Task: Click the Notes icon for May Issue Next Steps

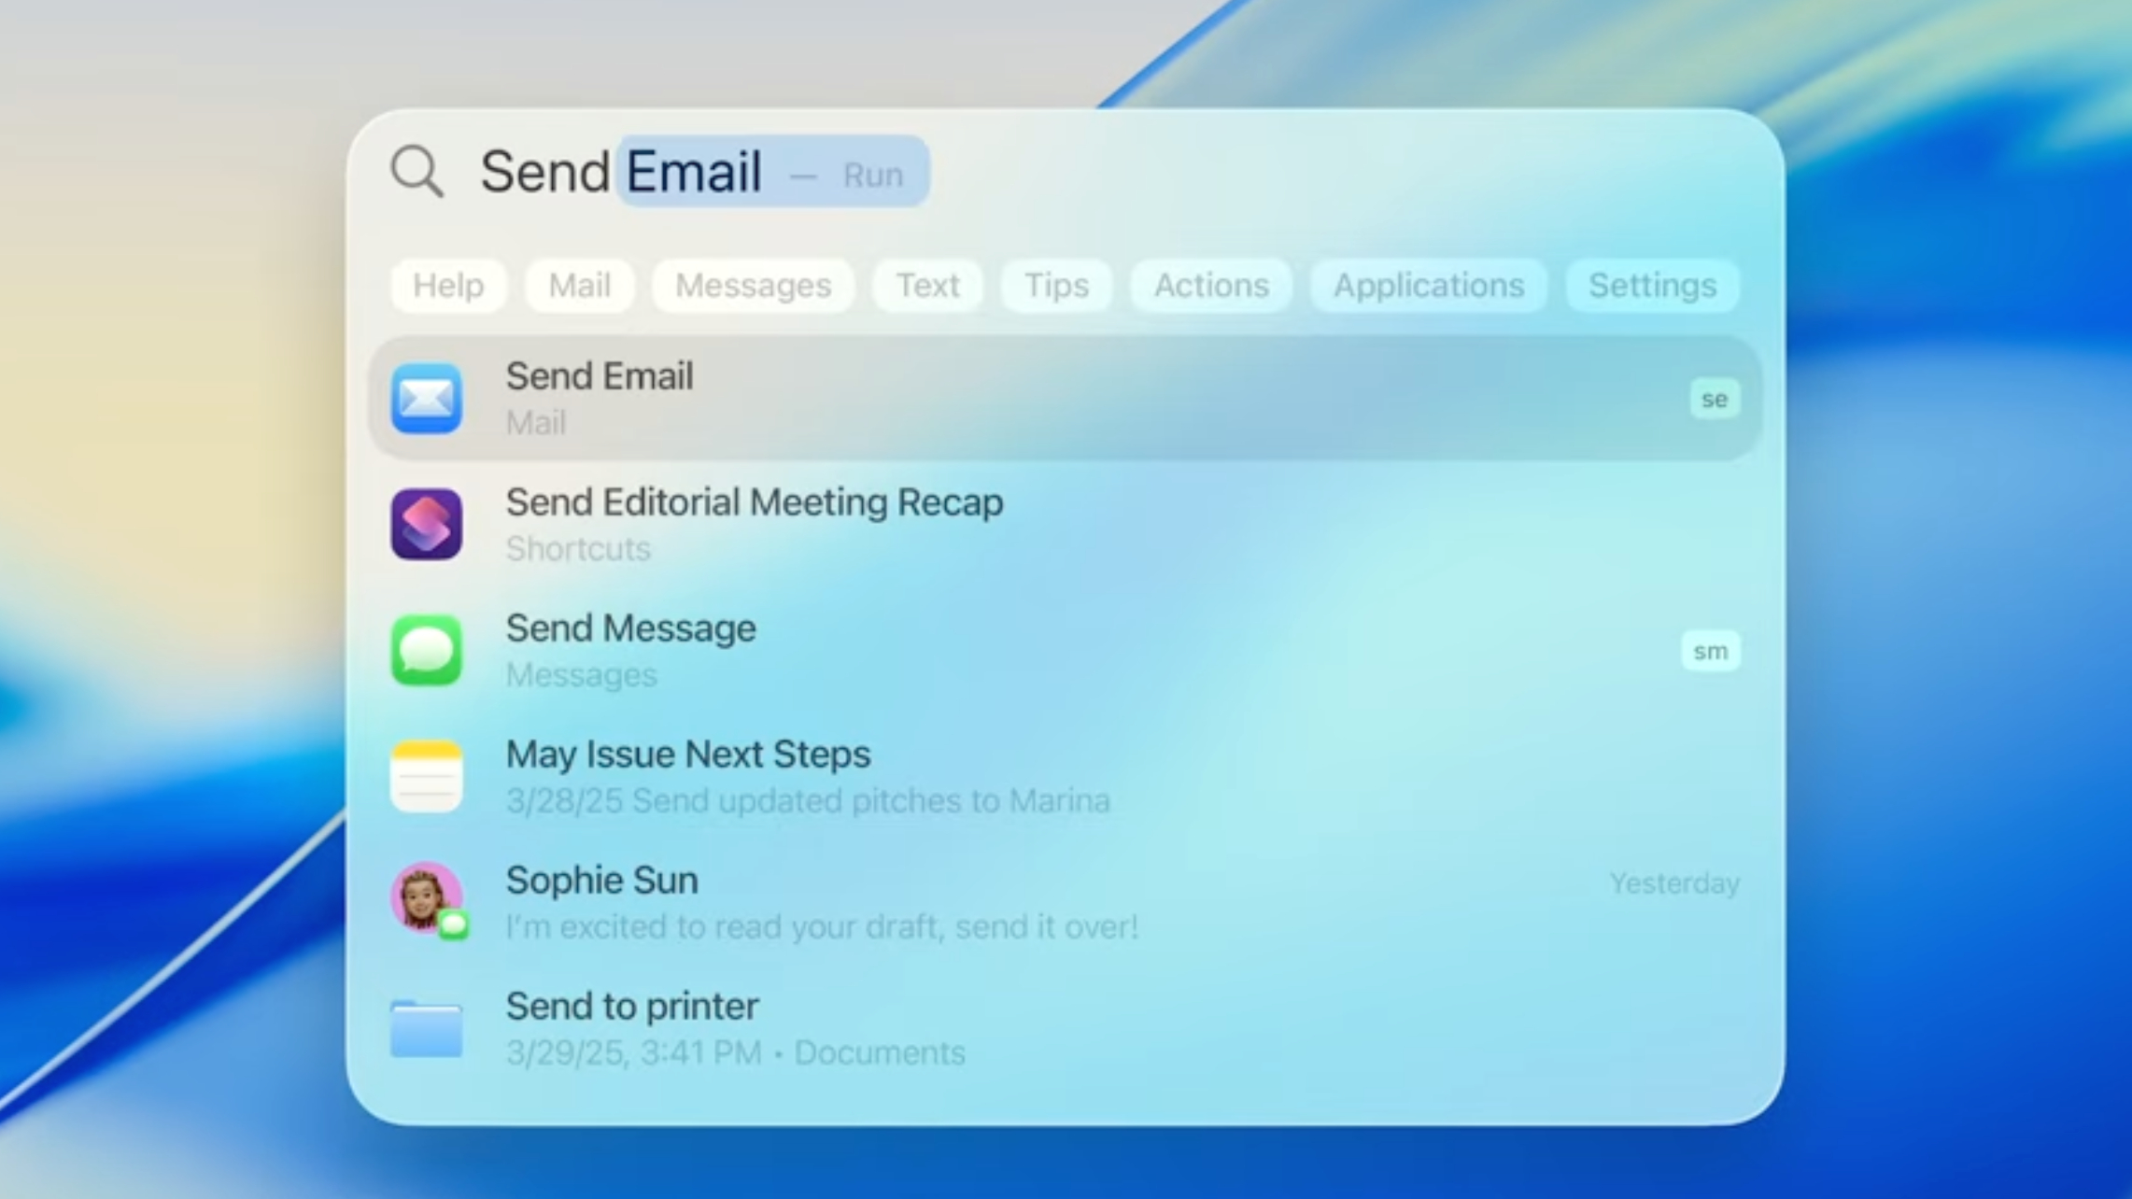Action: point(426,776)
